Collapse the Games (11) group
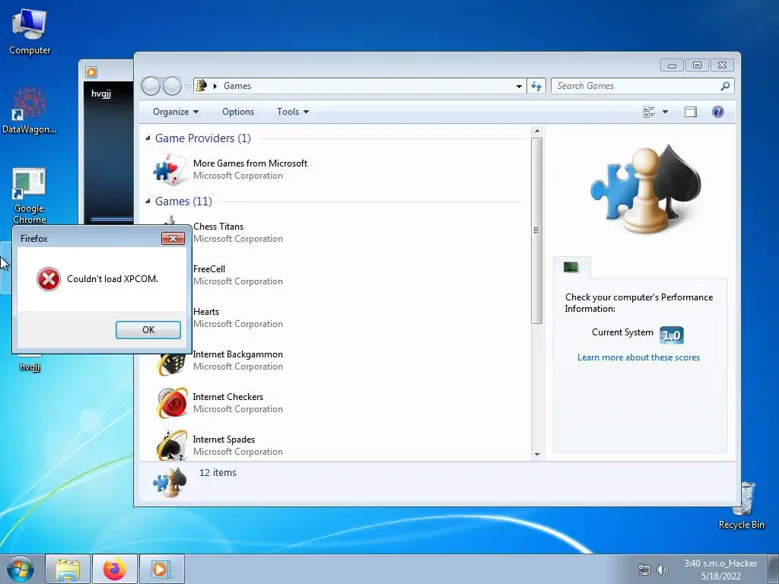This screenshot has width=779, height=584. pos(148,201)
